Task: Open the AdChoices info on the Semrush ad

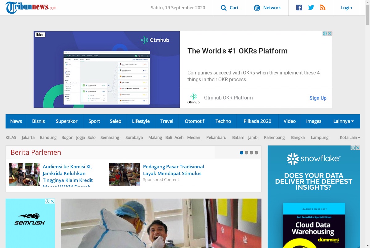Action: (47, 201)
